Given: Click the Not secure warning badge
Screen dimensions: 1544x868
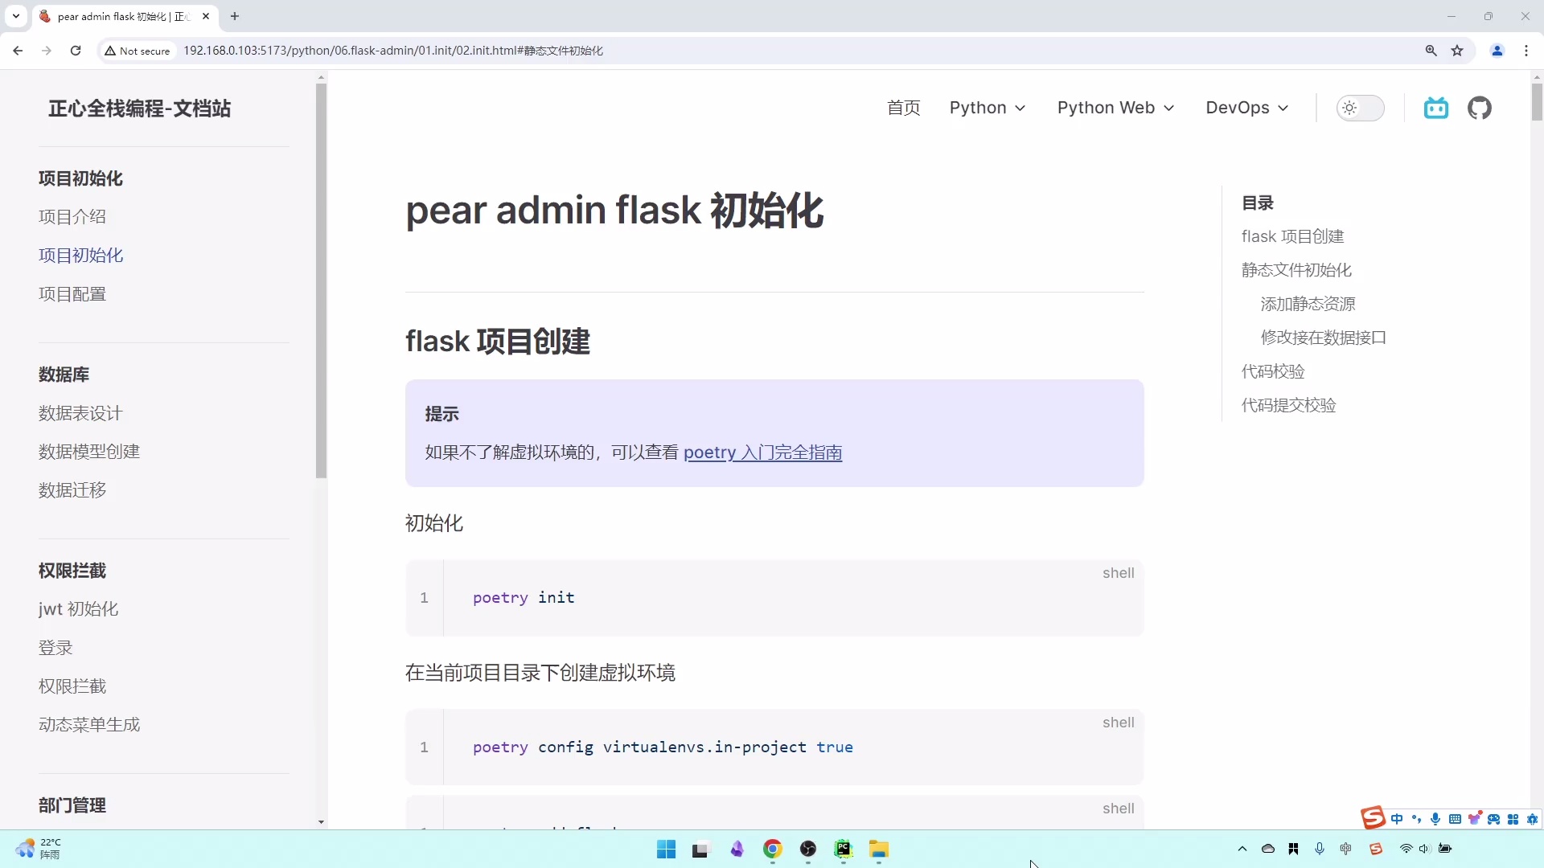Looking at the screenshot, I should [x=137, y=50].
